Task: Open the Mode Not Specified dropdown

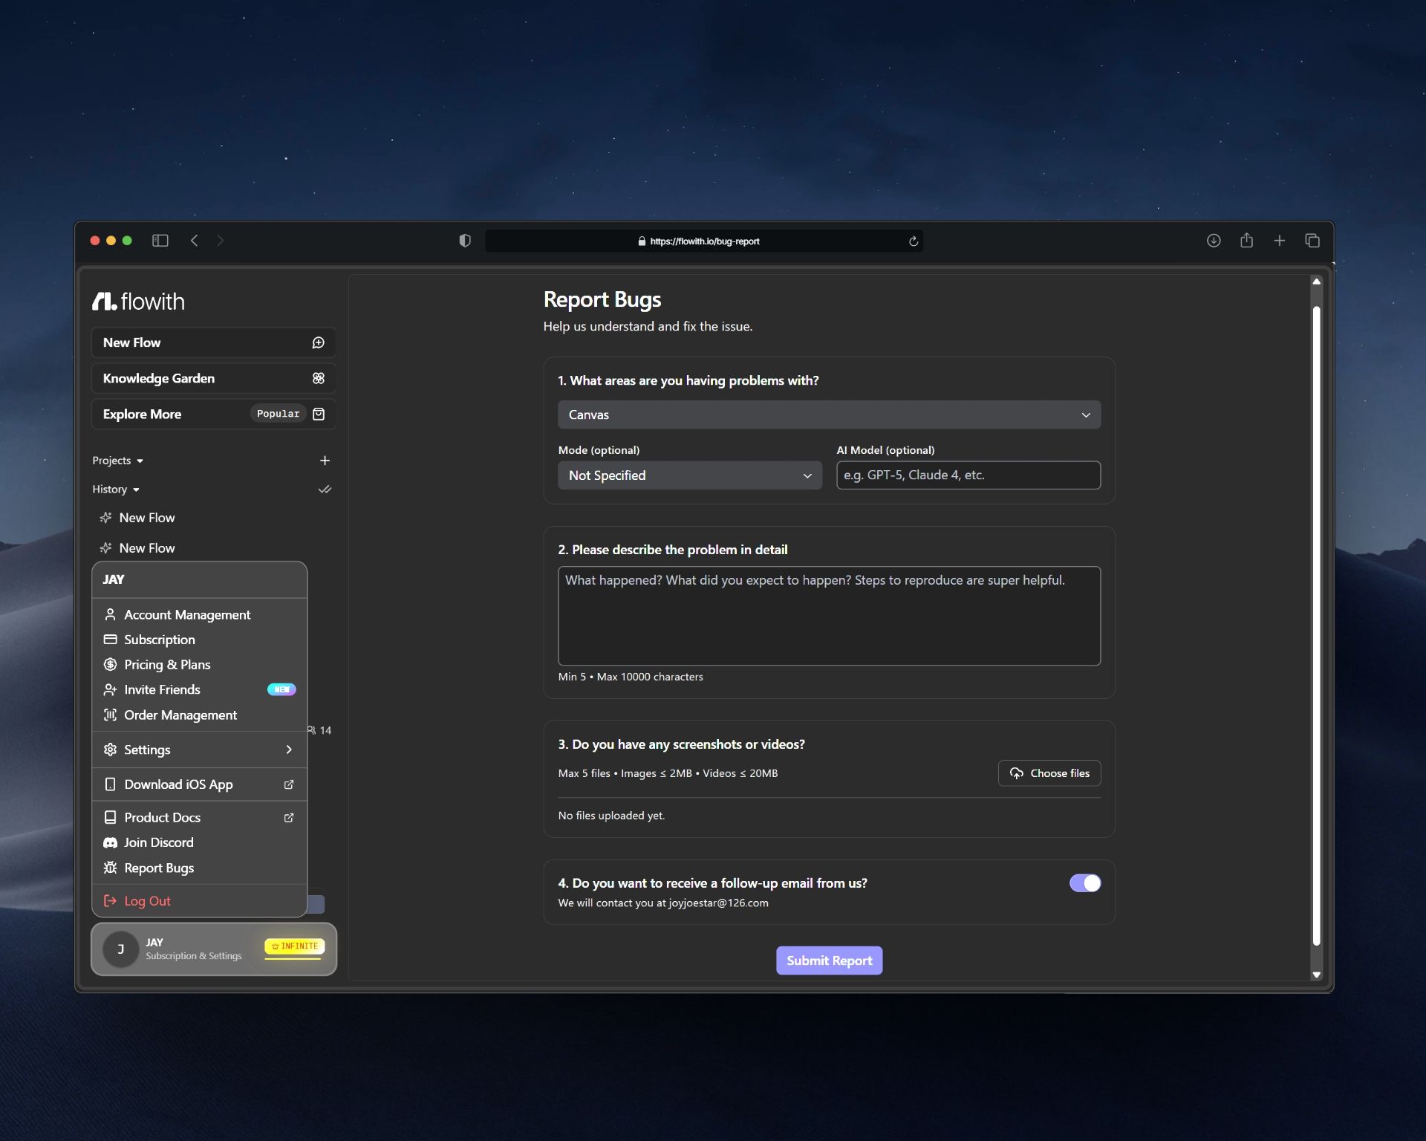Action: [x=689, y=475]
